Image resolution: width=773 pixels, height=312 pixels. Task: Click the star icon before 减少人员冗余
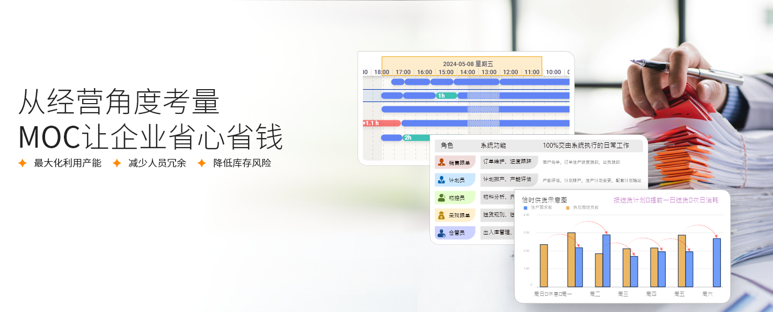[117, 163]
